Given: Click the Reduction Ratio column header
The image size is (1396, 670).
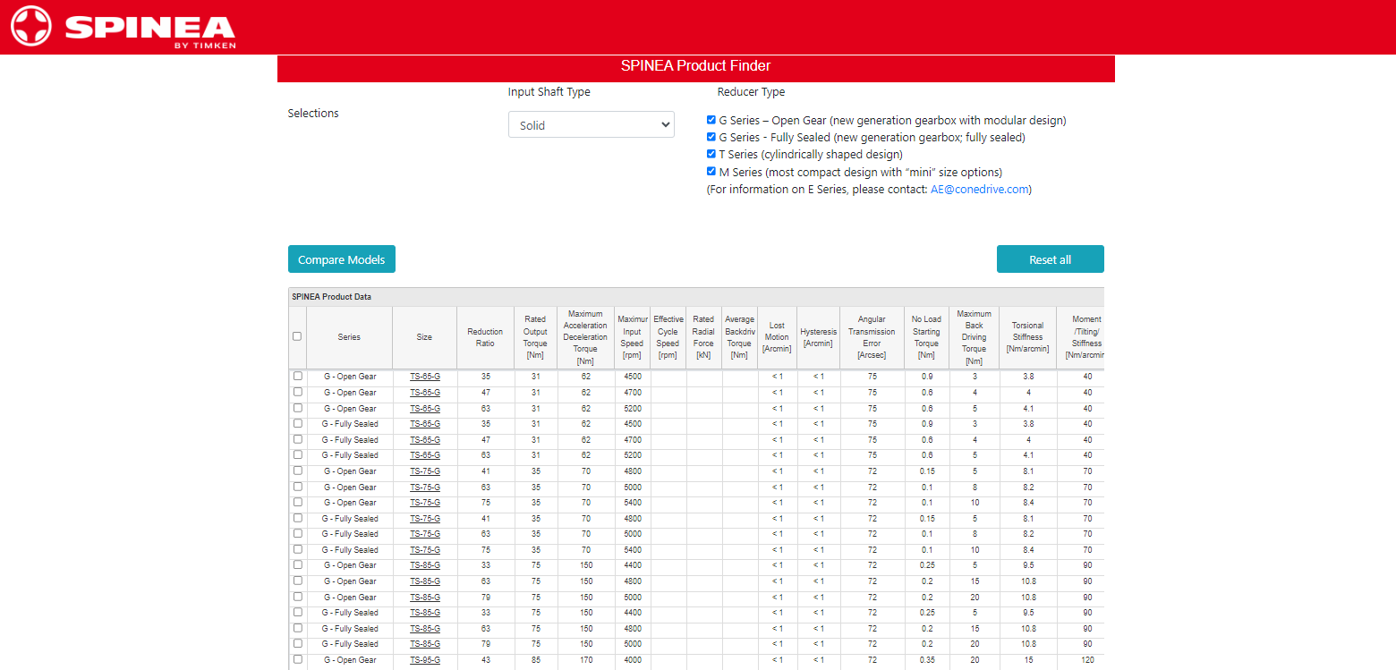Looking at the screenshot, I should 485,337.
